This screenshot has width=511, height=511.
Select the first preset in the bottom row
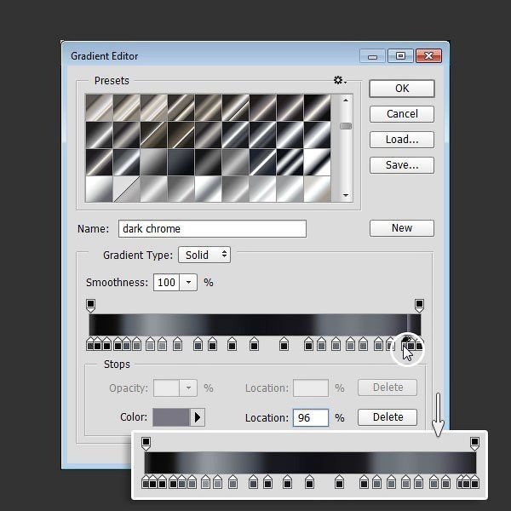[x=99, y=189]
